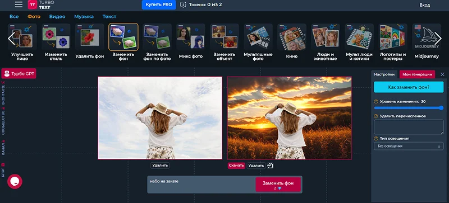Screen dimensions: 449x203
Task: Switch to the Музыка category tab
Action: coord(84,17)
